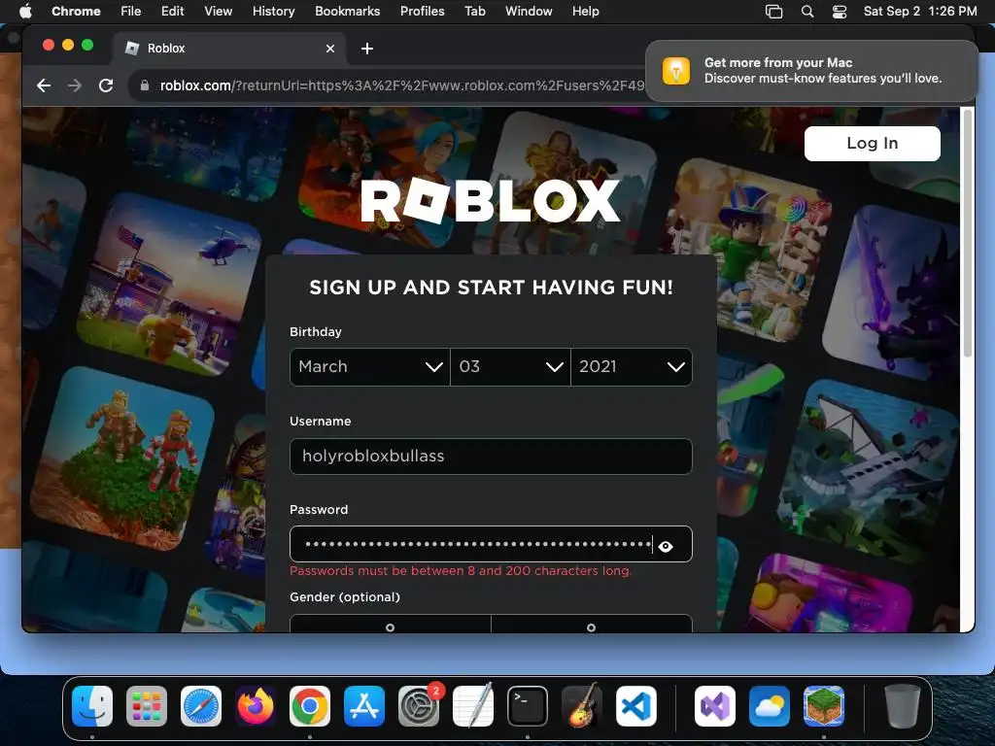
Task: Click the date and time in menu bar
Action: pyautogui.click(x=920, y=11)
